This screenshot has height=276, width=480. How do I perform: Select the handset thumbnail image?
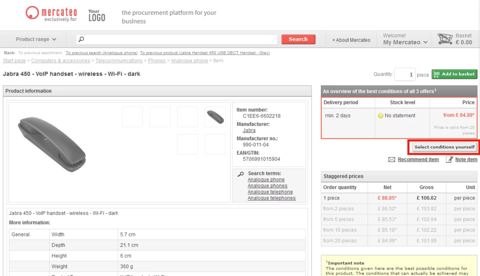(x=215, y=117)
